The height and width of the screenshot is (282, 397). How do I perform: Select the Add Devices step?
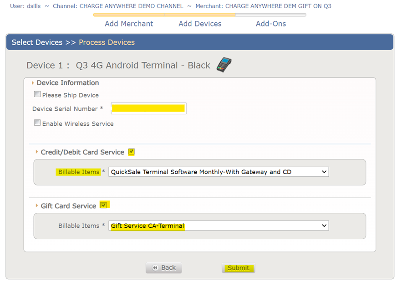200,24
